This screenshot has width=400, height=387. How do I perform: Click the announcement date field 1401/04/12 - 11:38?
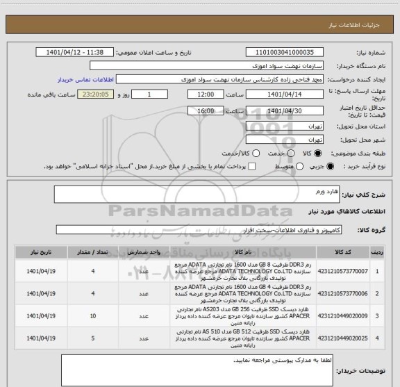(75, 52)
